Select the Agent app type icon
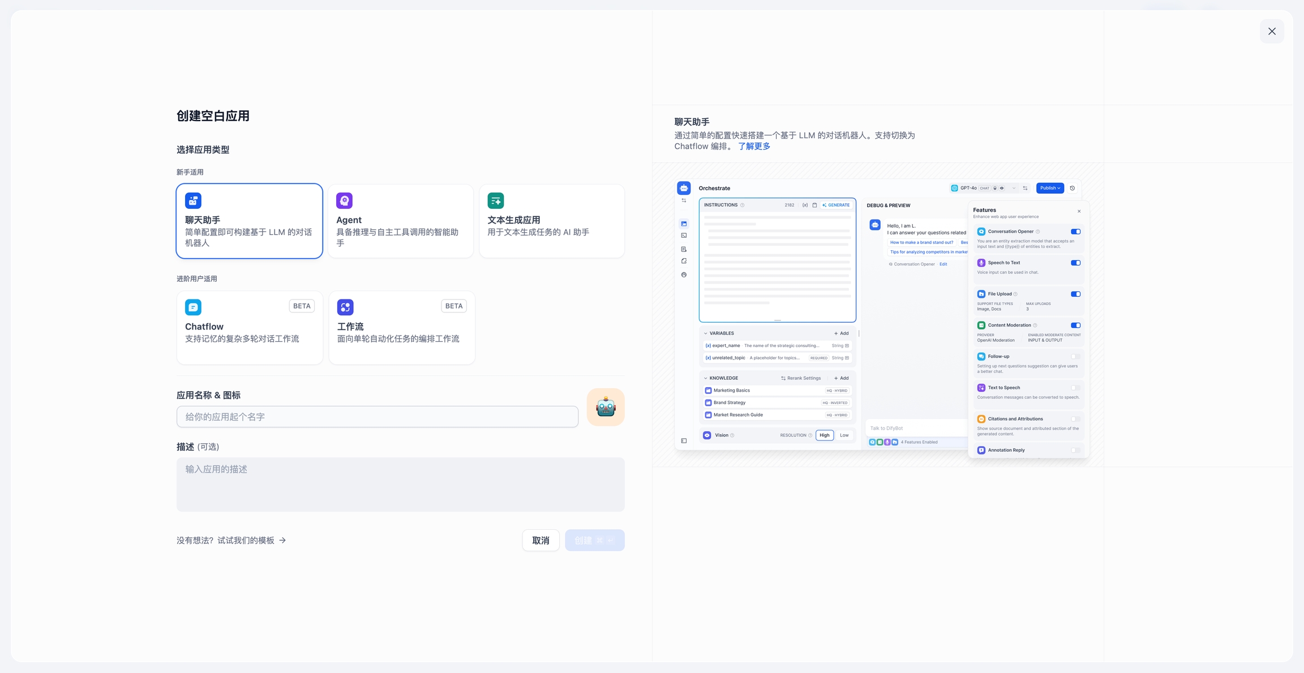 (x=344, y=200)
